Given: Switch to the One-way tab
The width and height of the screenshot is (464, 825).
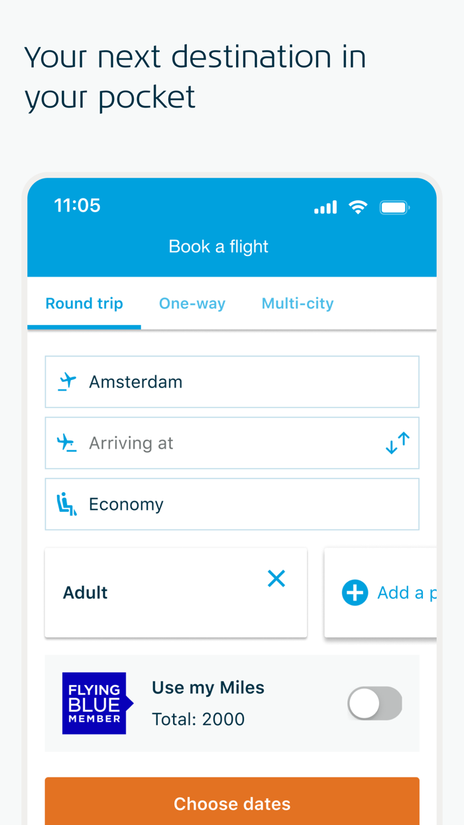Looking at the screenshot, I should tap(192, 303).
